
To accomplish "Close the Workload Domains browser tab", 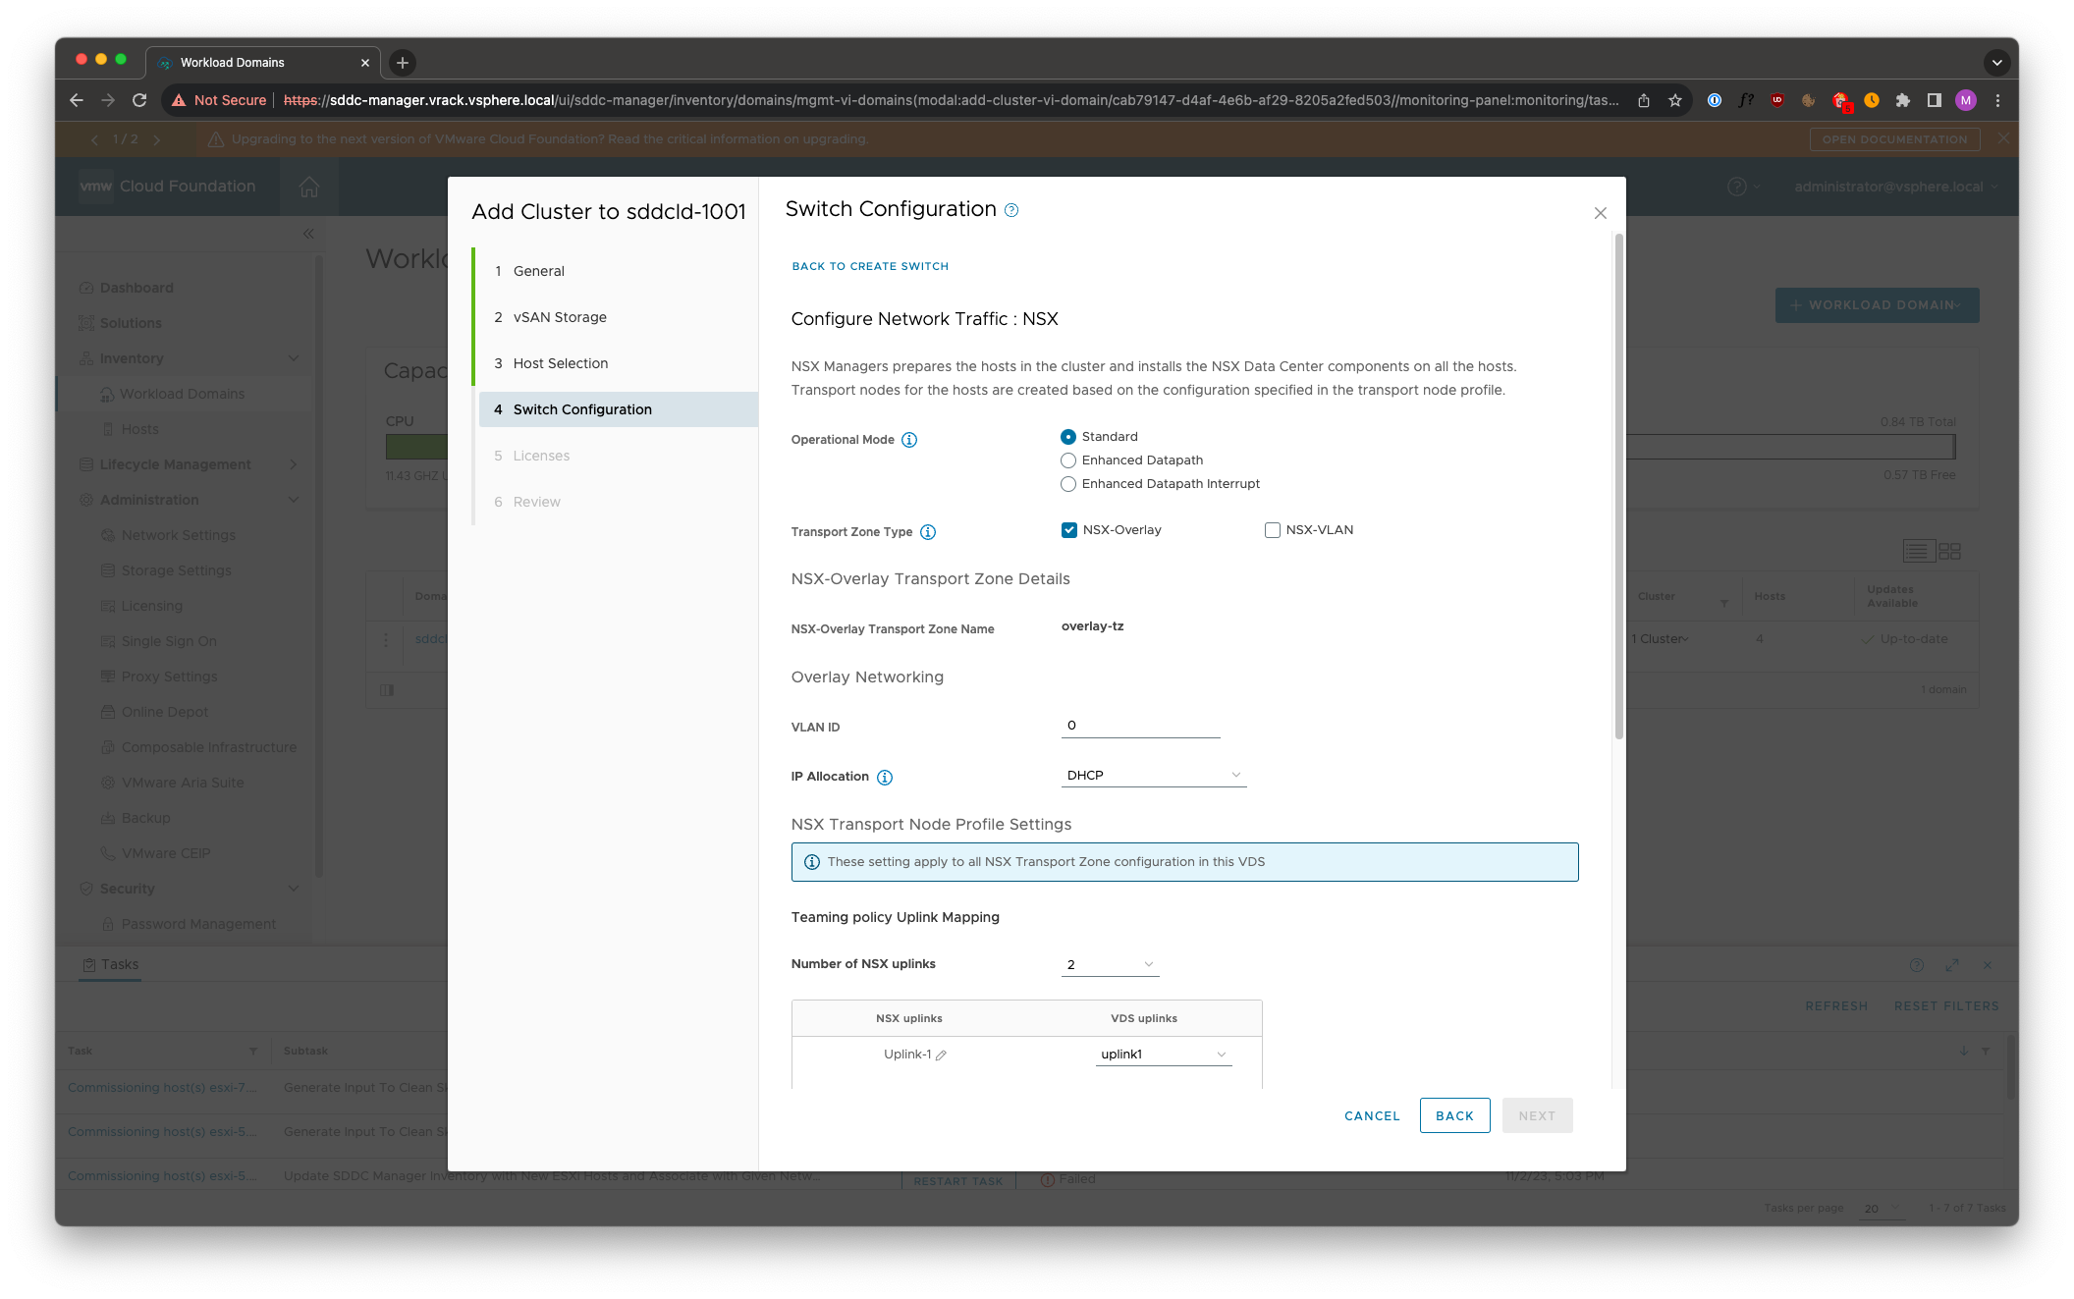I will click(x=365, y=63).
